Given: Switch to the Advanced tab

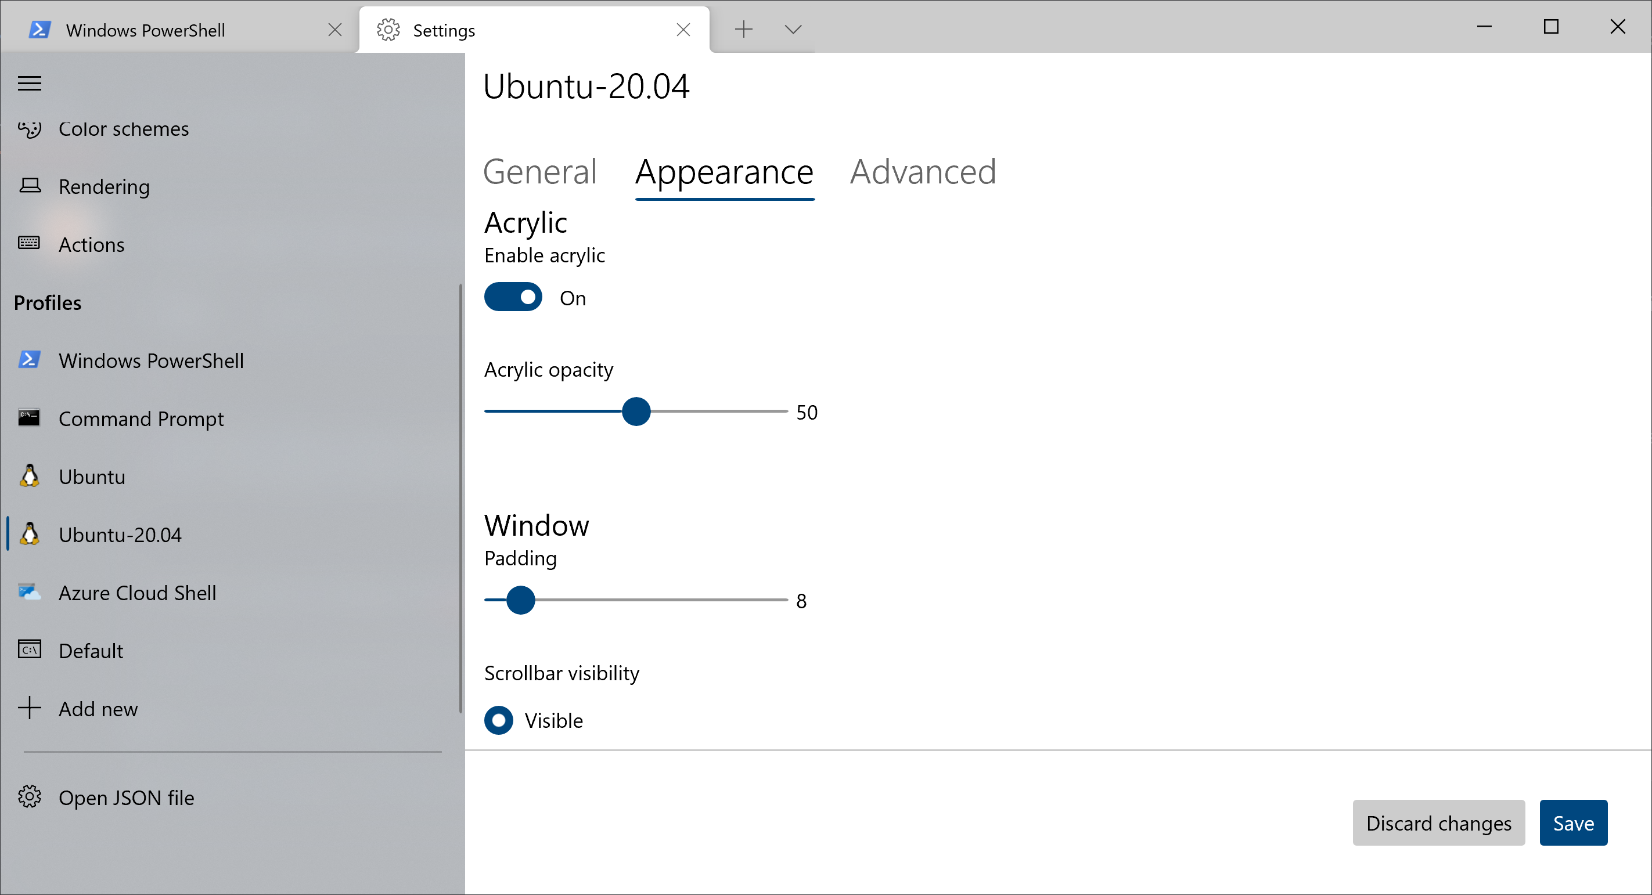Looking at the screenshot, I should pyautogui.click(x=922, y=172).
